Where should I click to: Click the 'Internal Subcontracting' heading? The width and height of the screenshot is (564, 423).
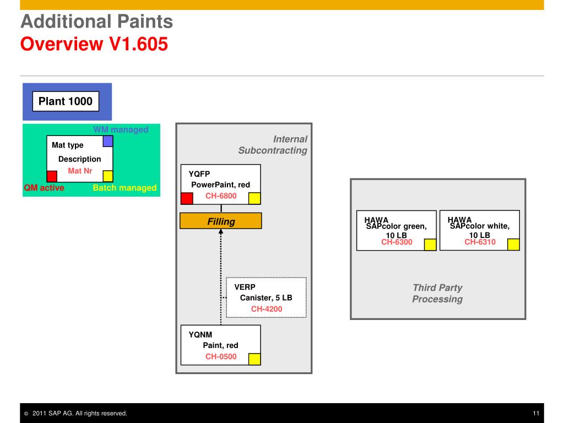point(273,145)
